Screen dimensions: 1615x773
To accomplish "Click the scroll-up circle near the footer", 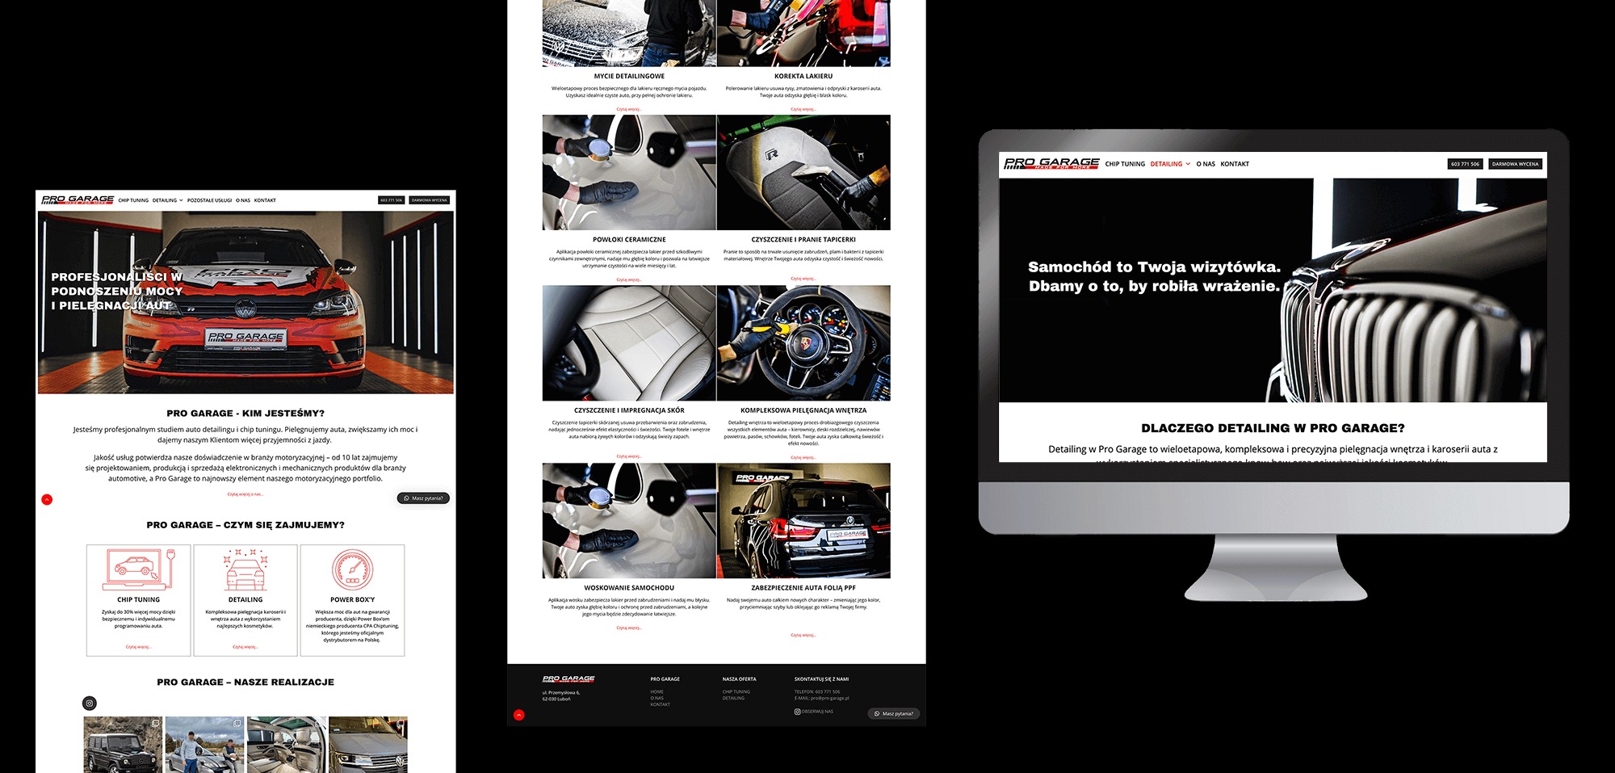I will (x=518, y=716).
